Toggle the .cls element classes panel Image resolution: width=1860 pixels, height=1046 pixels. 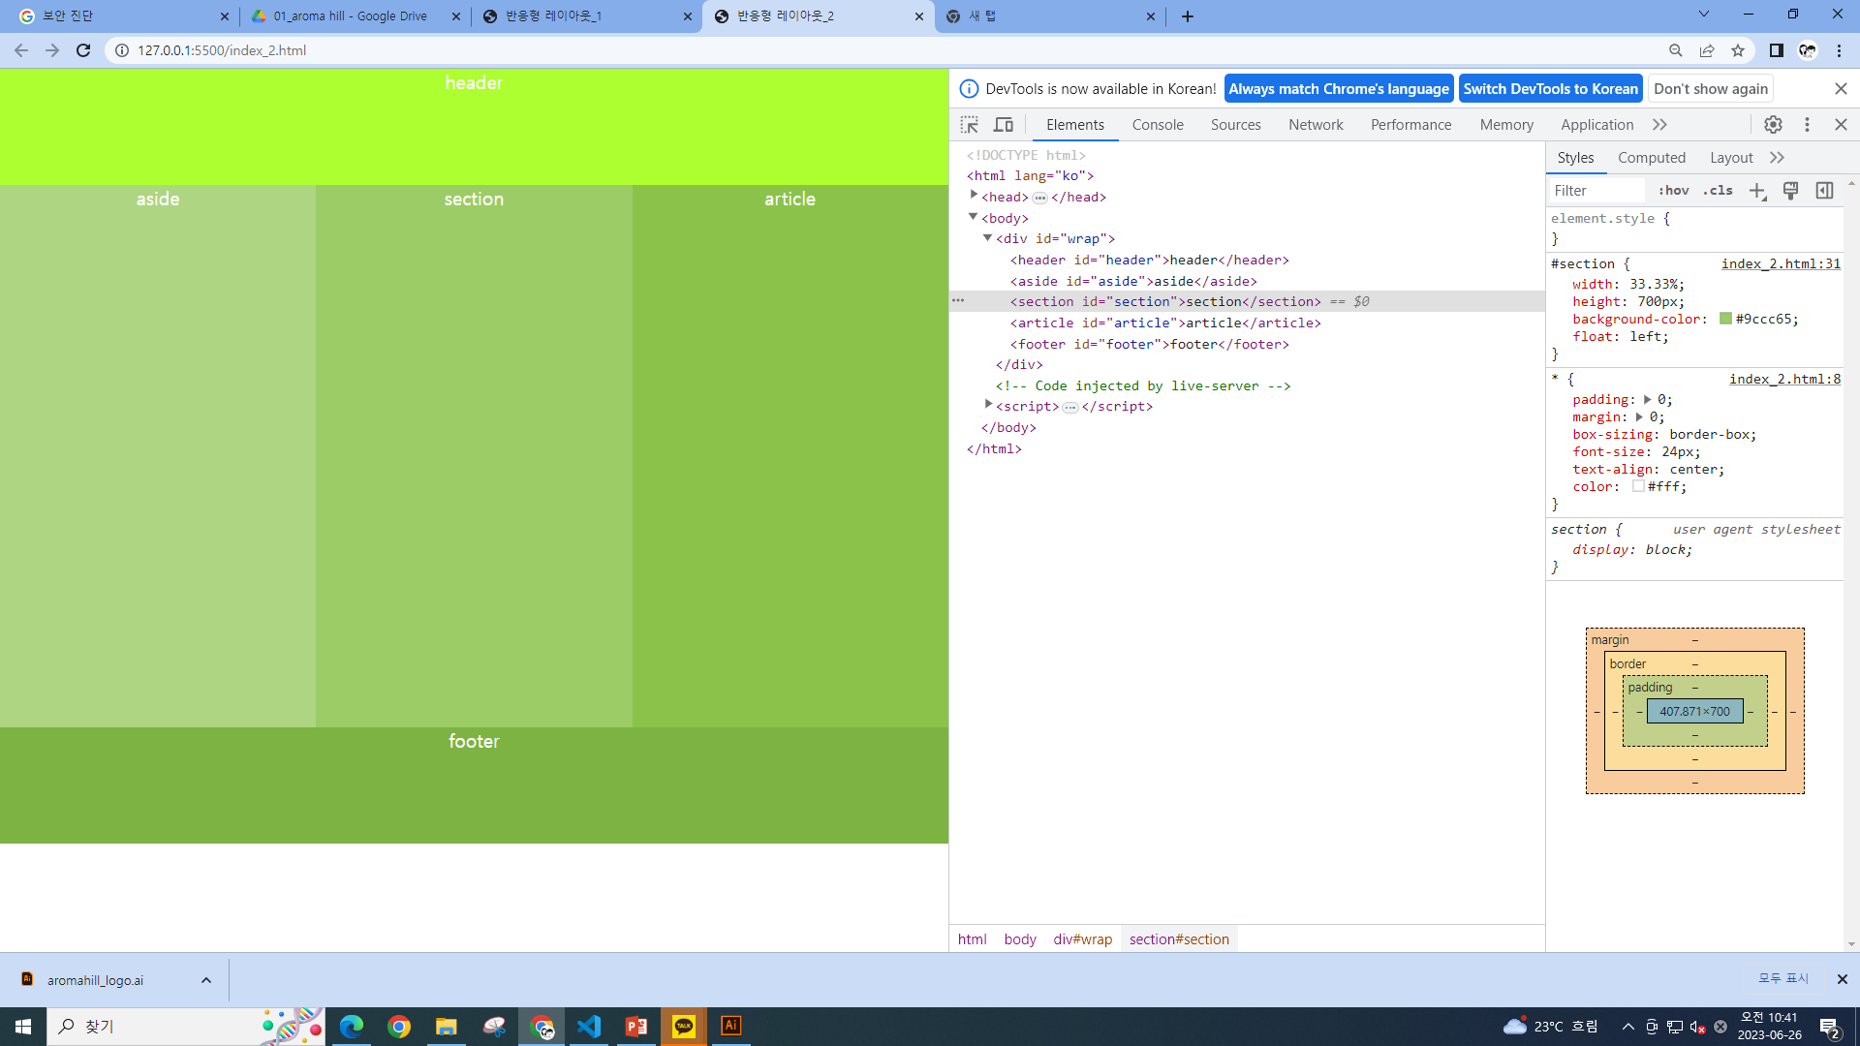[x=1718, y=191]
